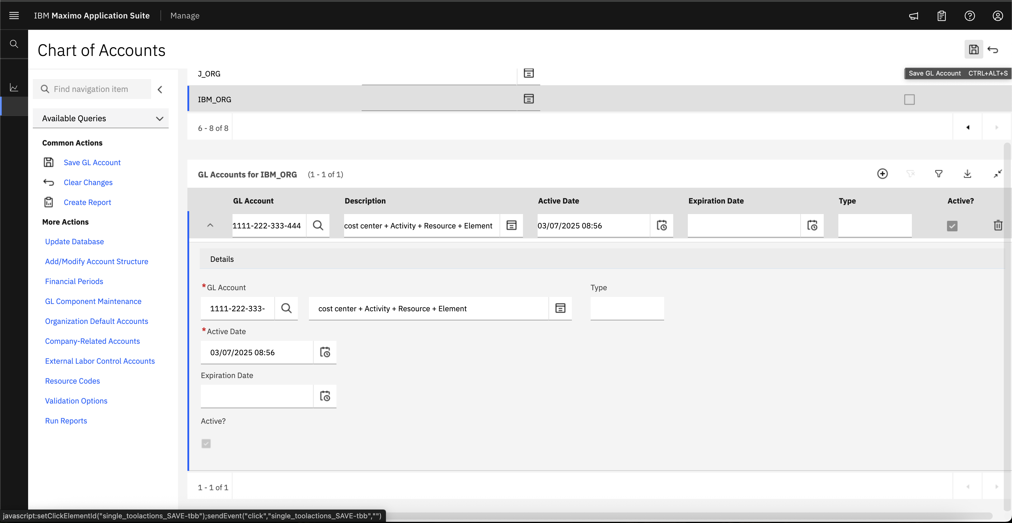
Task: Open Company-Related Accounts
Action: 92,341
